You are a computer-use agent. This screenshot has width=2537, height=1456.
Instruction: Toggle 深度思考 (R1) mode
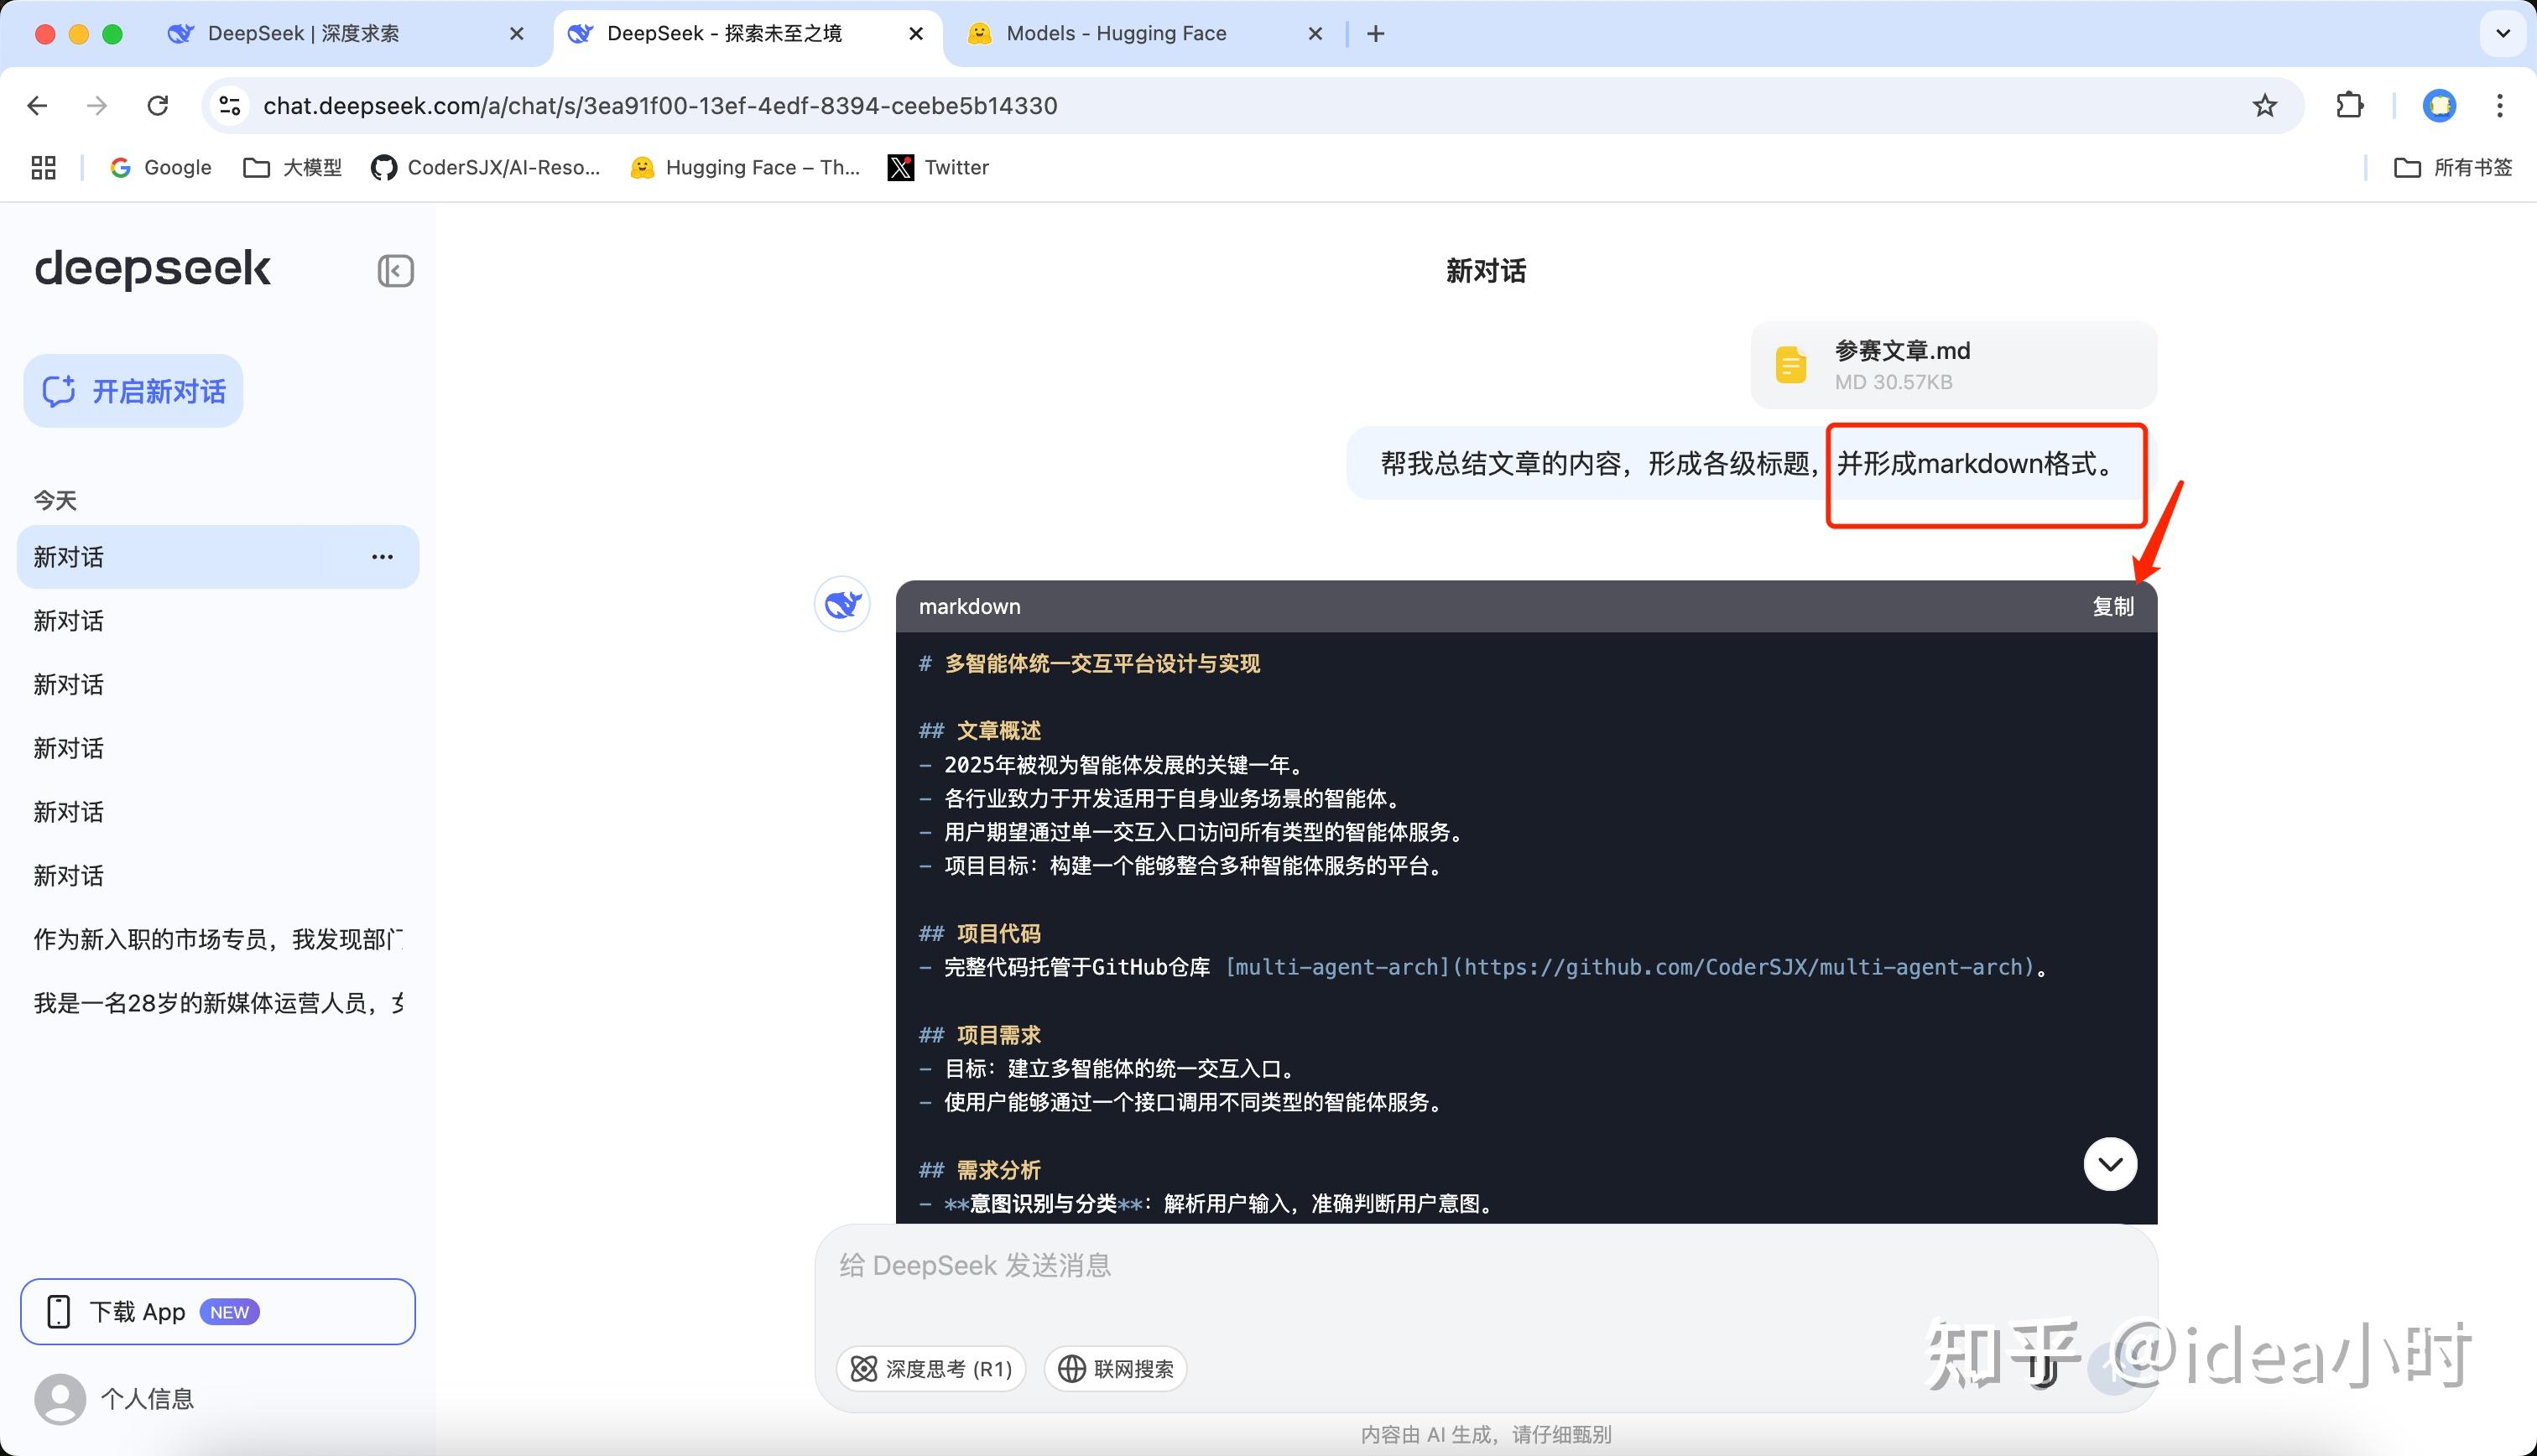[931, 1369]
